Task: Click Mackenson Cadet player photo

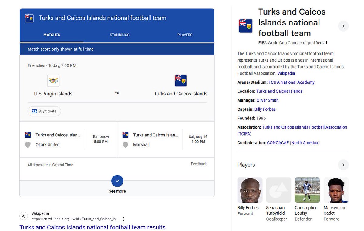Action: (x=336, y=190)
